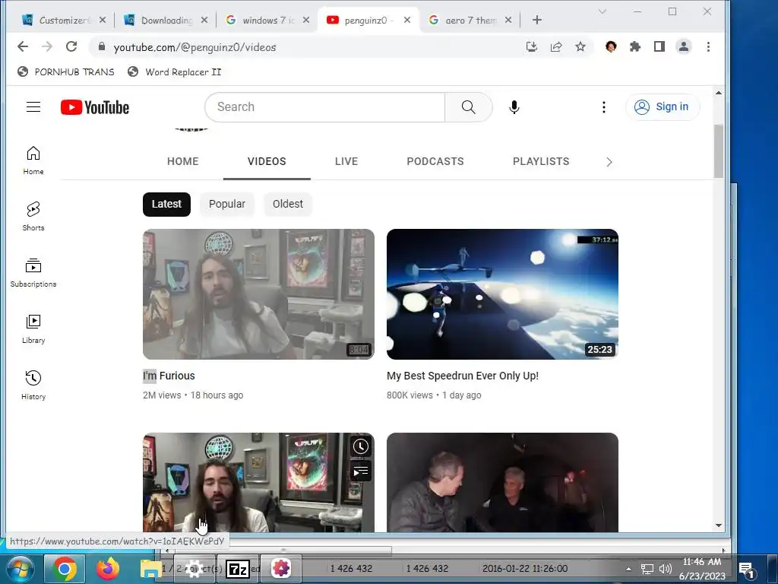Viewport: 778px width, 584px height.
Task: Open the Word Replacer II bookmark
Action: (175, 72)
